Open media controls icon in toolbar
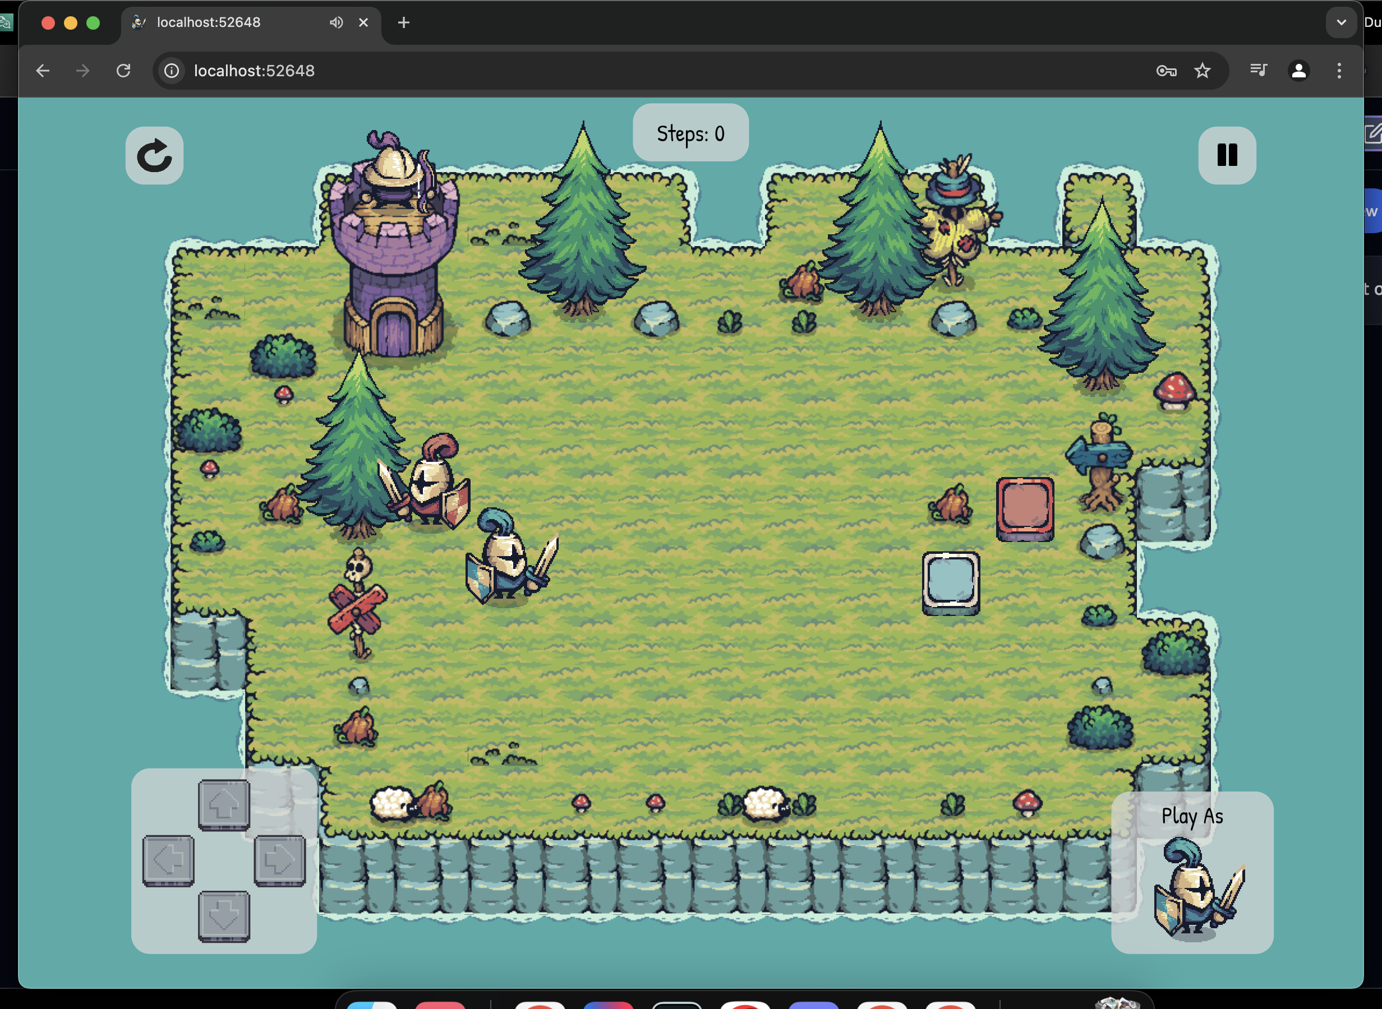This screenshot has height=1009, width=1382. [x=1258, y=71]
